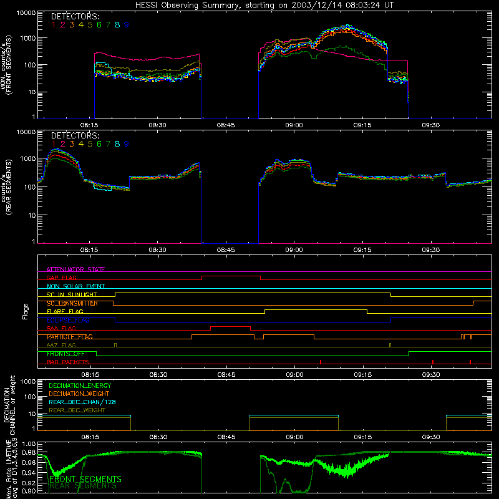Click the ATTENUATOR_STATE flag label
Screen dimensions: 499x499
[75, 269]
